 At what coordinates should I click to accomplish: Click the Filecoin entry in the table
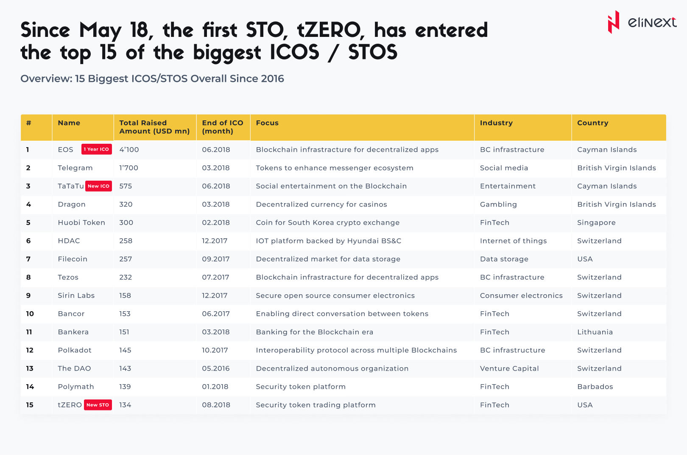point(73,259)
